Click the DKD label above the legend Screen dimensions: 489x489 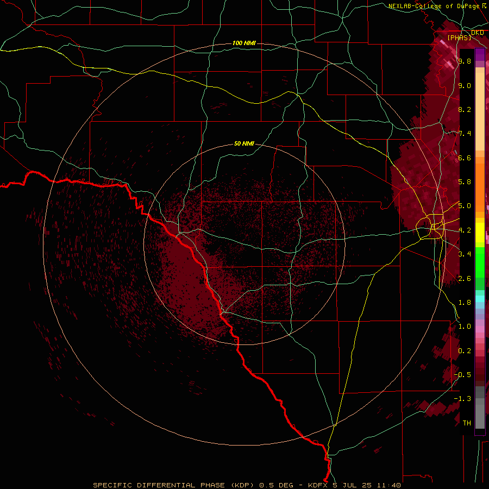coord(477,33)
